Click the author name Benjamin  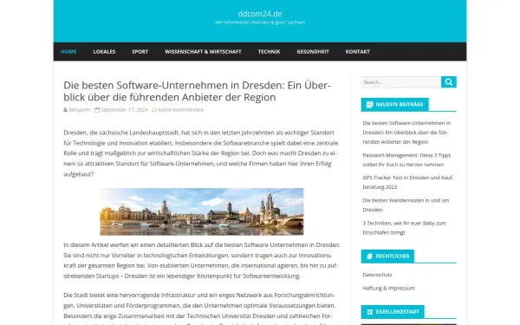[x=79, y=110]
